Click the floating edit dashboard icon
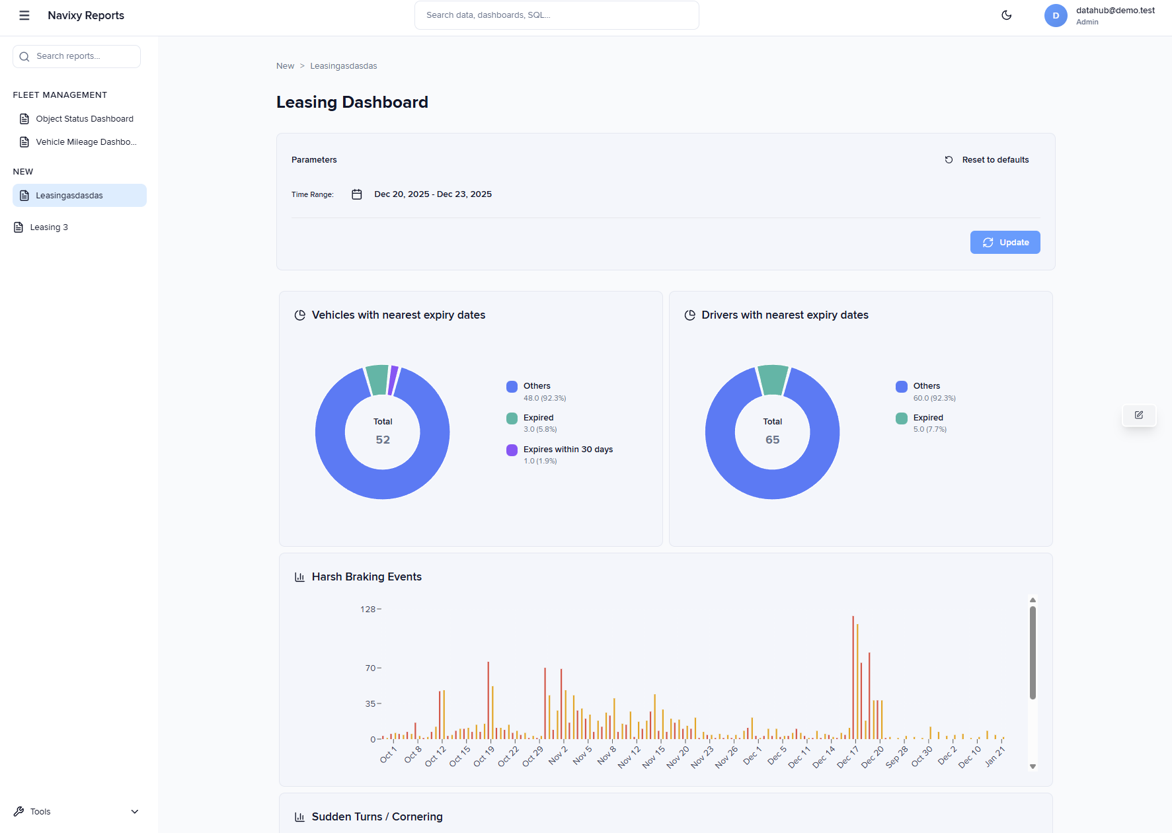This screenshot has height=833, width=1172. click(1138, 415)
